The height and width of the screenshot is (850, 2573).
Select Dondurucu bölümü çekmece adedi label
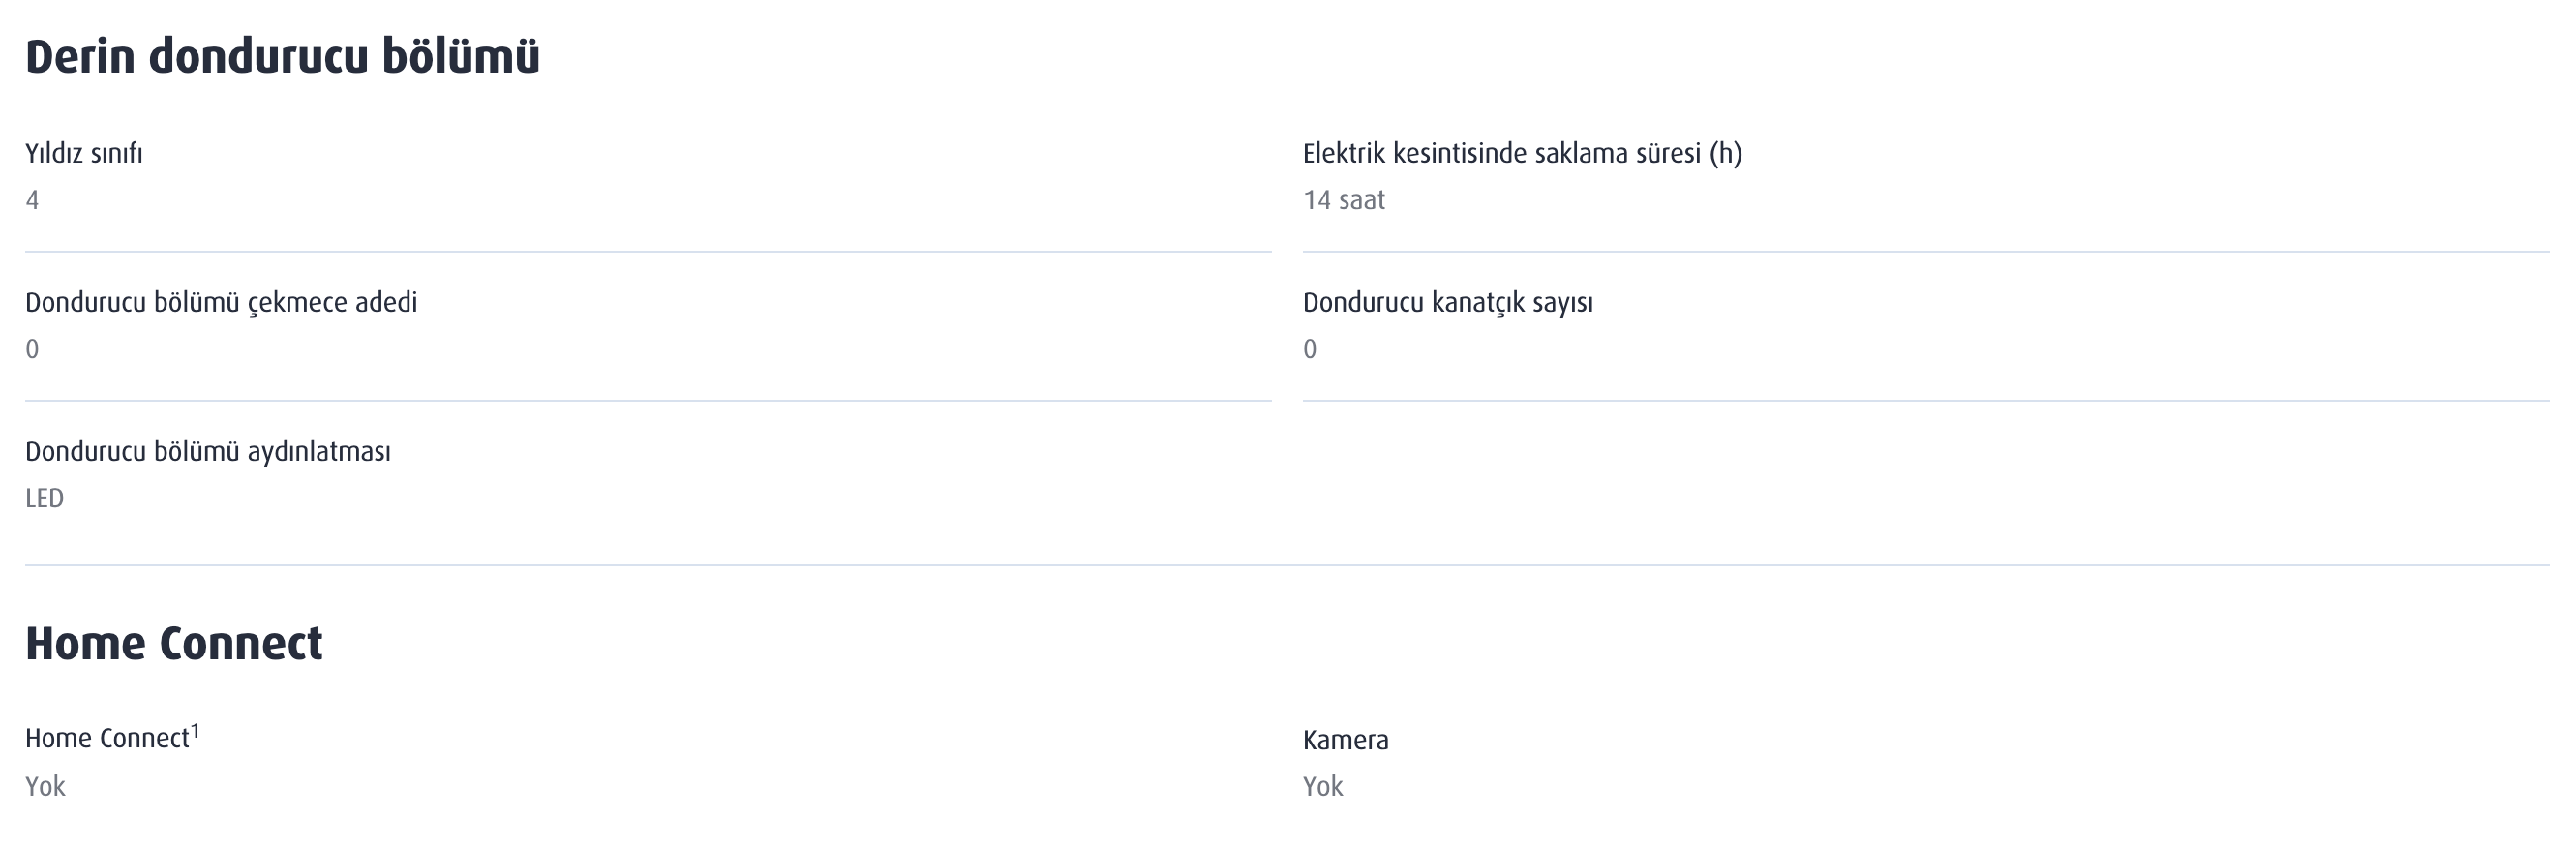point(221,303)
